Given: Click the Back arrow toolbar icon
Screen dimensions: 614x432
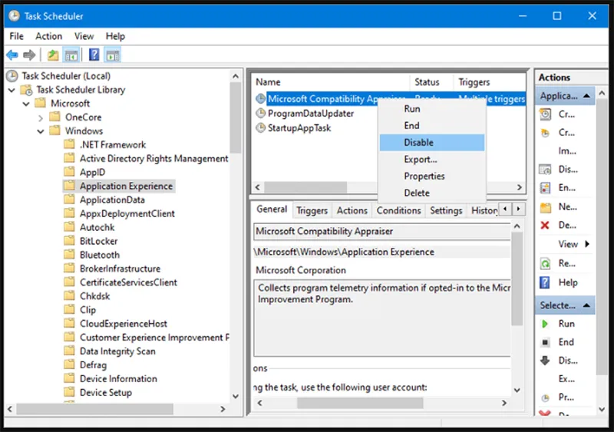Looking at the screenshot, I should pos(12,54).
